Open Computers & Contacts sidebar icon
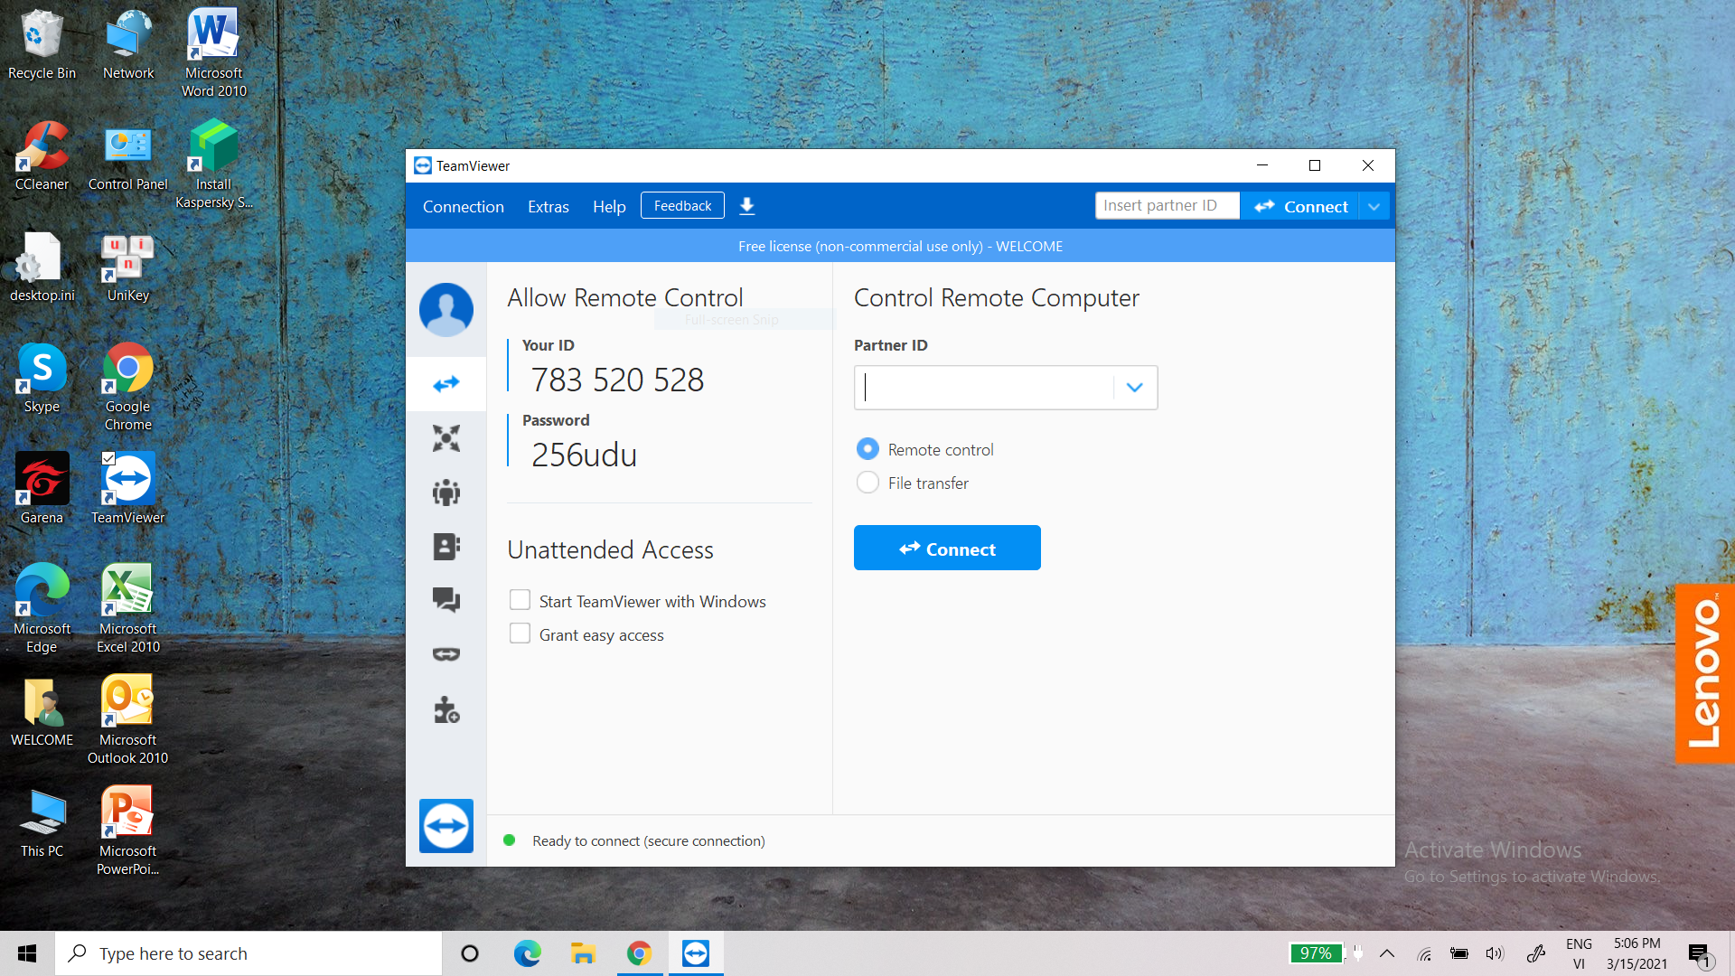Viewport: 1735px width, 976px height. pyautogui.click(x=446, y=547)
